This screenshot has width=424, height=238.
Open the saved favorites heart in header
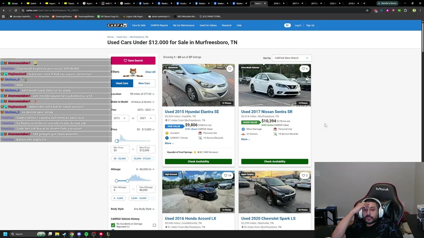(x=288, y=25)
